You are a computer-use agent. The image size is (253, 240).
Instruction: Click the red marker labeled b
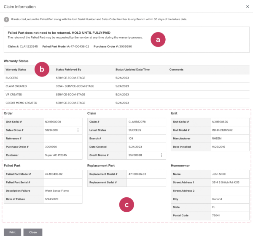(x=42, y=69)
